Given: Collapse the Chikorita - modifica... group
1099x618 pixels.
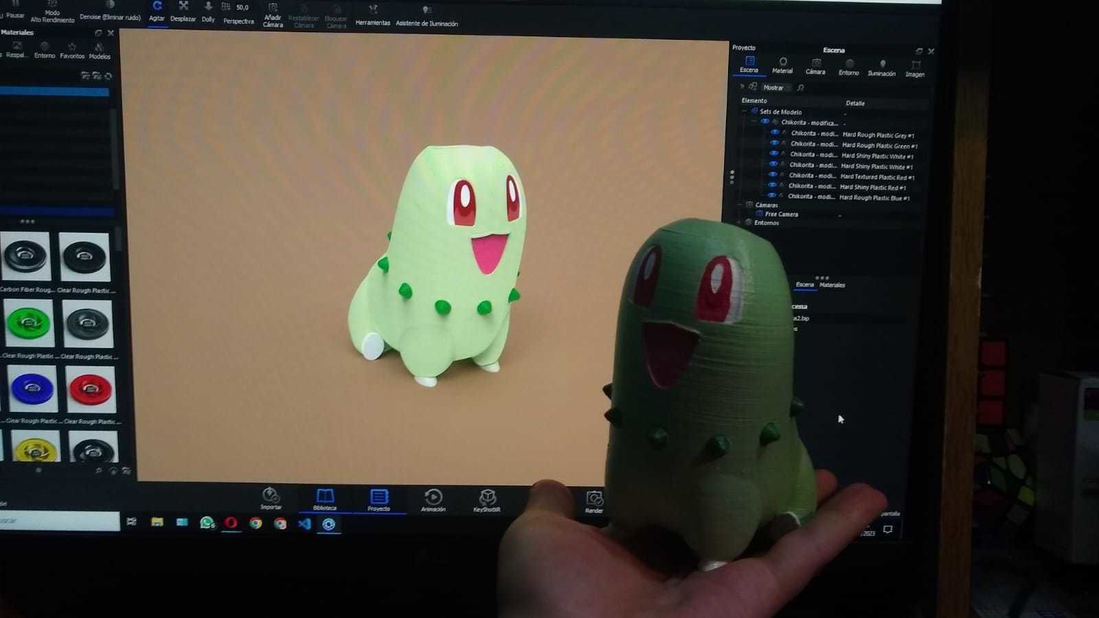Looking at the screenshot, I should pyautogui.click(x=754, y=121).
